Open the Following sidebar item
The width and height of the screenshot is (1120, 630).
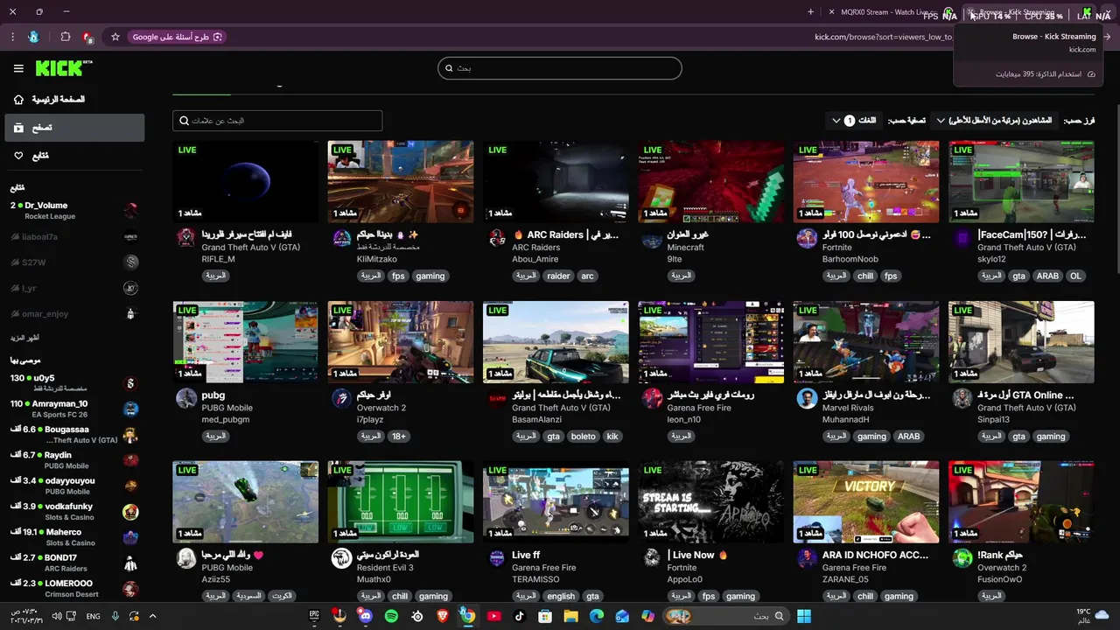74,156
